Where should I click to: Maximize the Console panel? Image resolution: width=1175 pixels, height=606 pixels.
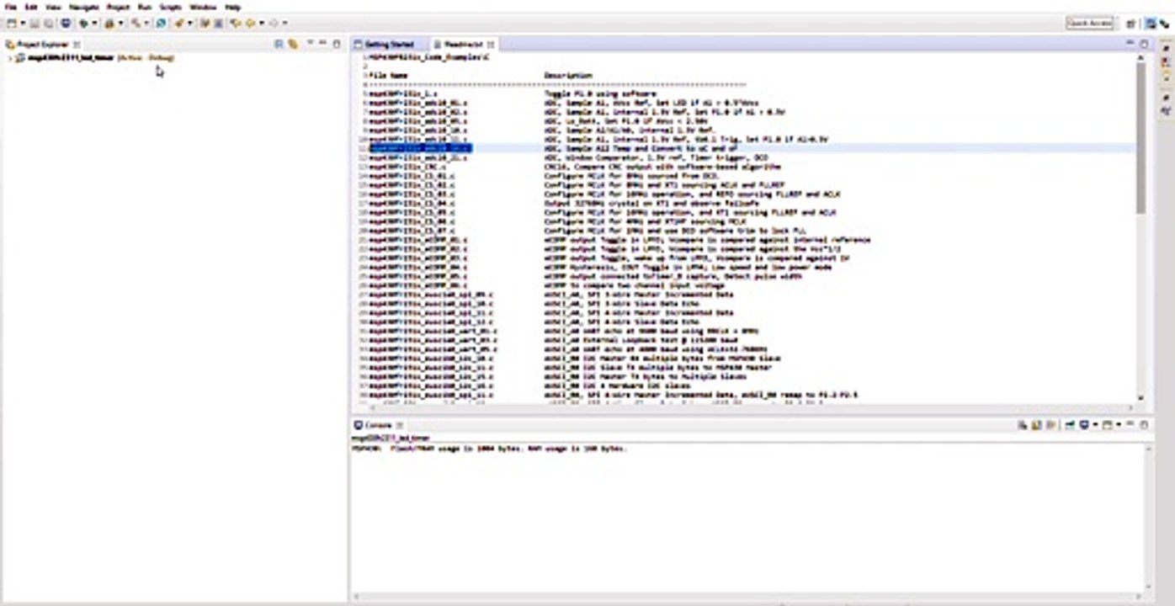pyautogui.click(x=1144, y=425)
